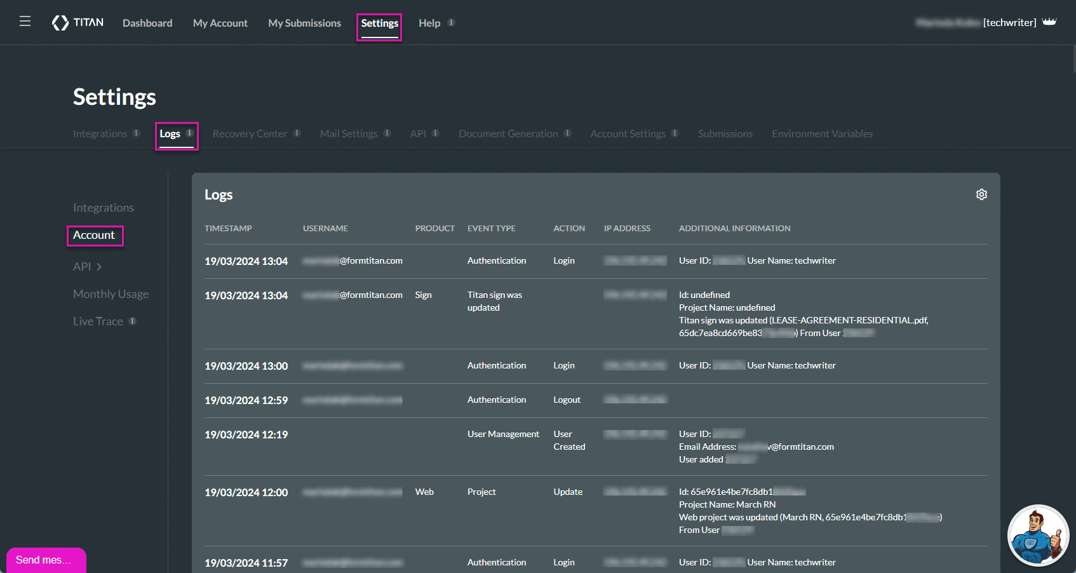Click the info icon next to Help
This screenshot has width=1076, height=573.
452,22
